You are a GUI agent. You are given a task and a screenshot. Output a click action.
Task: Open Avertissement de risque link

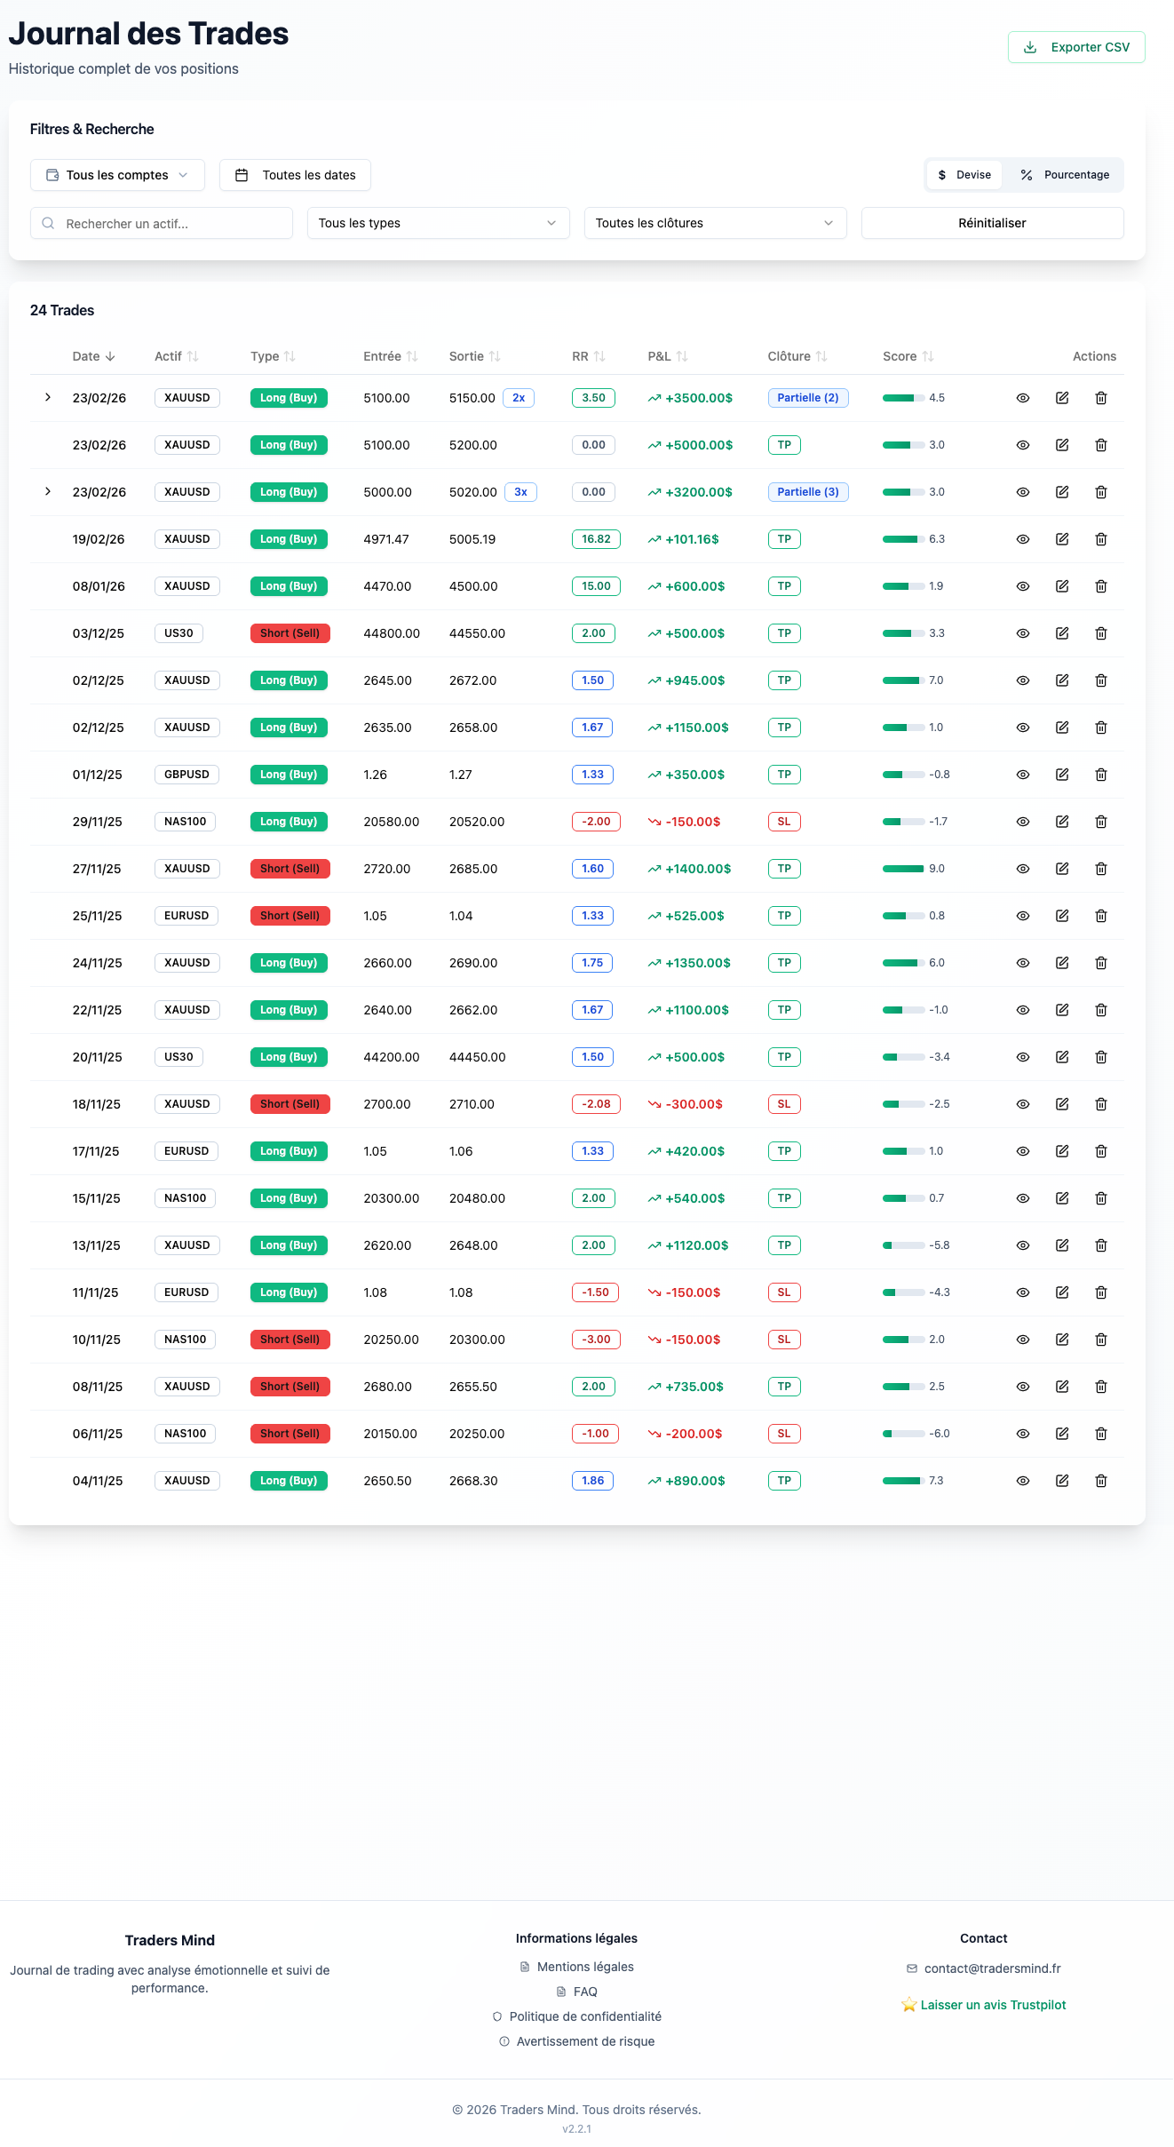[576, 2041]
